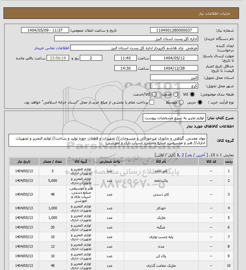Click the اطلاعات کالاهای مورد نیاز section heading

coord(210,126)
